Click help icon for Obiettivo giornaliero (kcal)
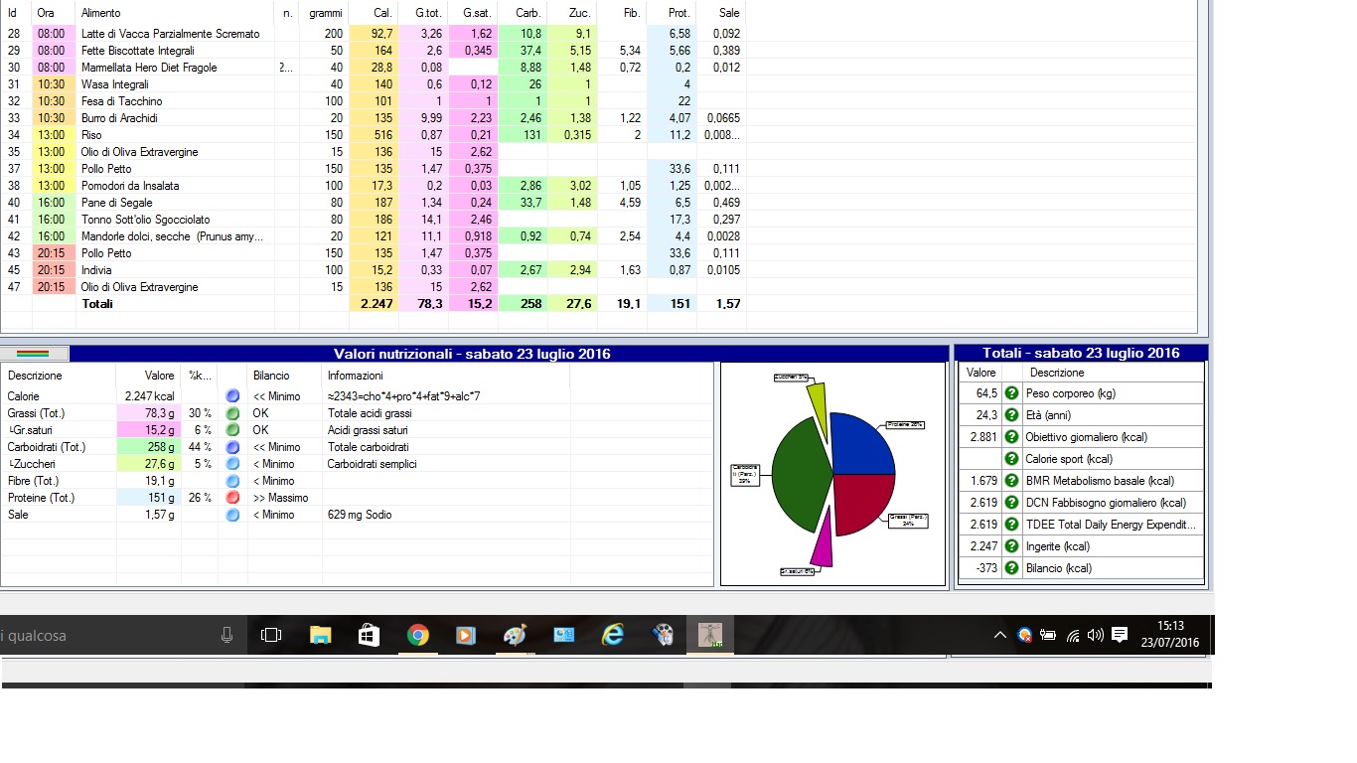This screenshot has height=763, width=1357. (1012, 437)
